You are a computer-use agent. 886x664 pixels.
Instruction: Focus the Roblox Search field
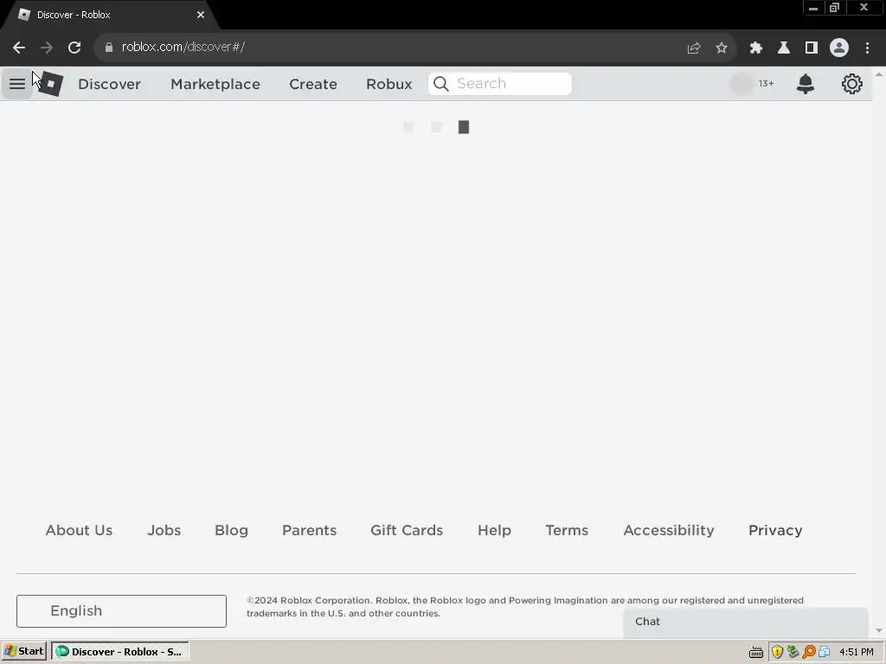(500, 84)
